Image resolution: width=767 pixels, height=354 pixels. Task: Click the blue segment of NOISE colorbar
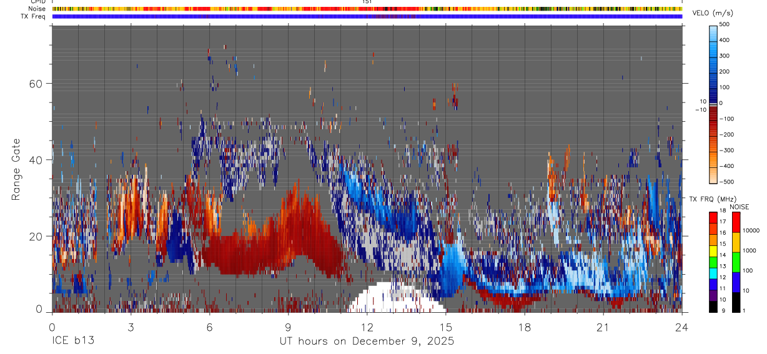736,282
